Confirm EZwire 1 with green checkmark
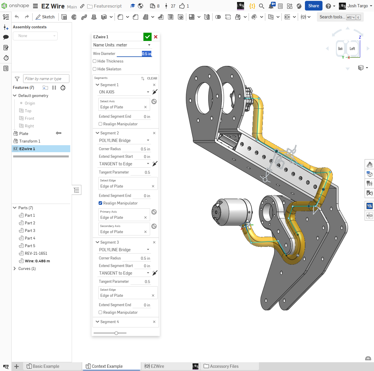This screenshot has height=371, width=374. [x=147, y=37]
